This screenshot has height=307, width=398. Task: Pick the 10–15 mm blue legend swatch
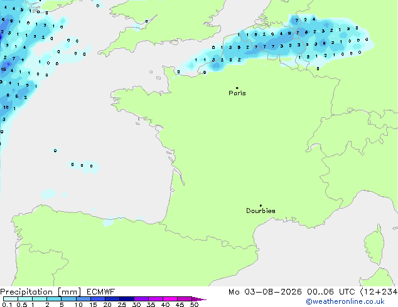click(83, 299)
